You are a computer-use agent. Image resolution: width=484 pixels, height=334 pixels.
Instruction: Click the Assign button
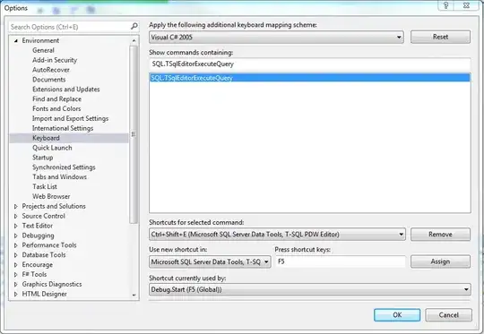(x=440, y=261)
